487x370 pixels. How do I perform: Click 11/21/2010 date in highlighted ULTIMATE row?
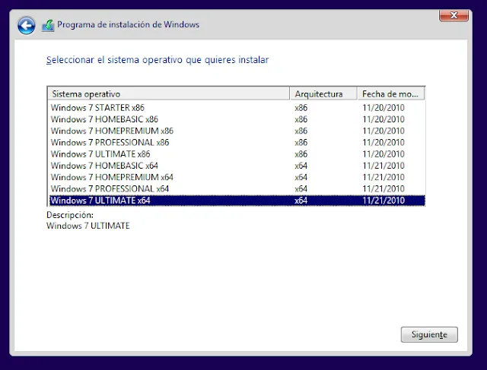(384, 201)
